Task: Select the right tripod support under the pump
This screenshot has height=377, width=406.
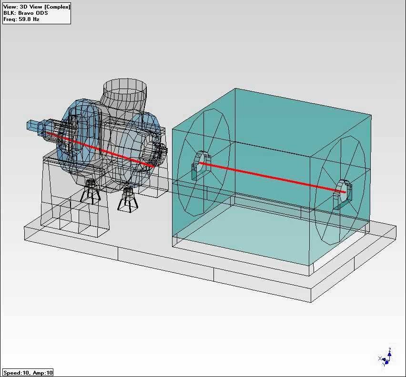Action: click(127, 199)
